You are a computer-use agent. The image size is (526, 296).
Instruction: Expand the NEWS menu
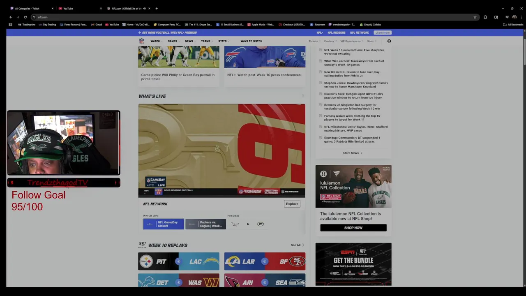tap(190, 41)
